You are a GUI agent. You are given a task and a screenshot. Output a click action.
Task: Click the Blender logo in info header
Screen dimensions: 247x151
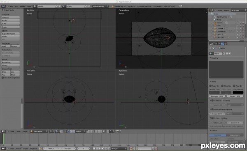point(112,7)
